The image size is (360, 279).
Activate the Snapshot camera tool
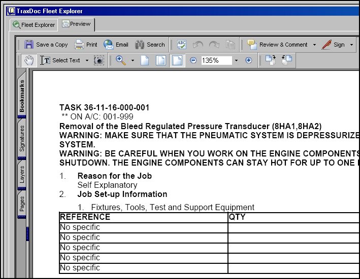pos(99,60)
